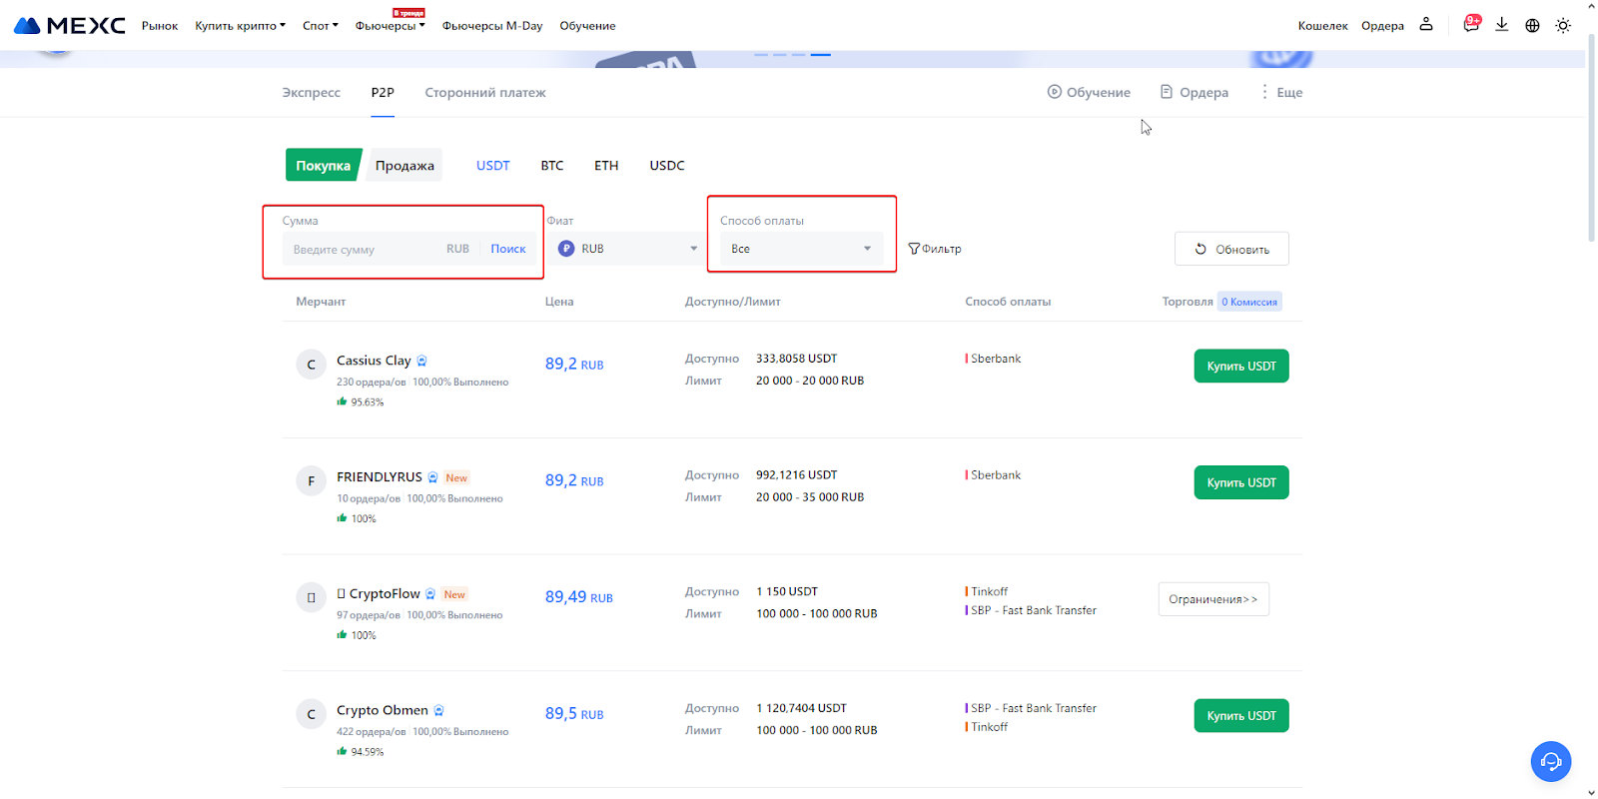The height and width of the screenshot is (799, 1598).
Task: Expand the Купить крипто menu
Action: click(x=240, y=26)
